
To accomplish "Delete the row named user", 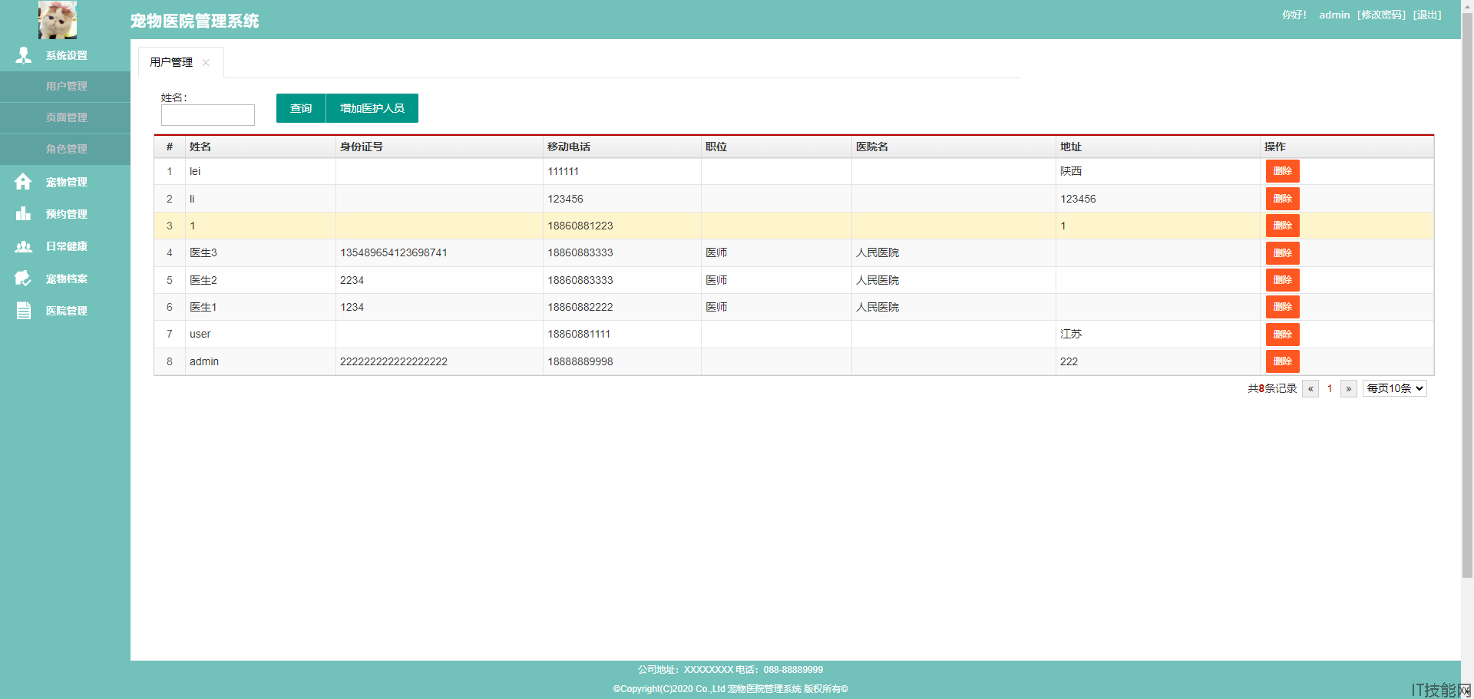I will click(x=1282, y=335).
